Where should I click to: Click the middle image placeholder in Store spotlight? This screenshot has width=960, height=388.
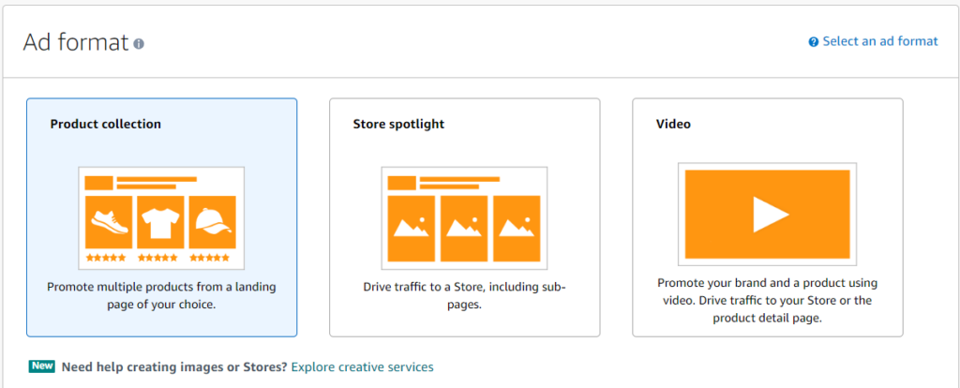tap(464, 229)
